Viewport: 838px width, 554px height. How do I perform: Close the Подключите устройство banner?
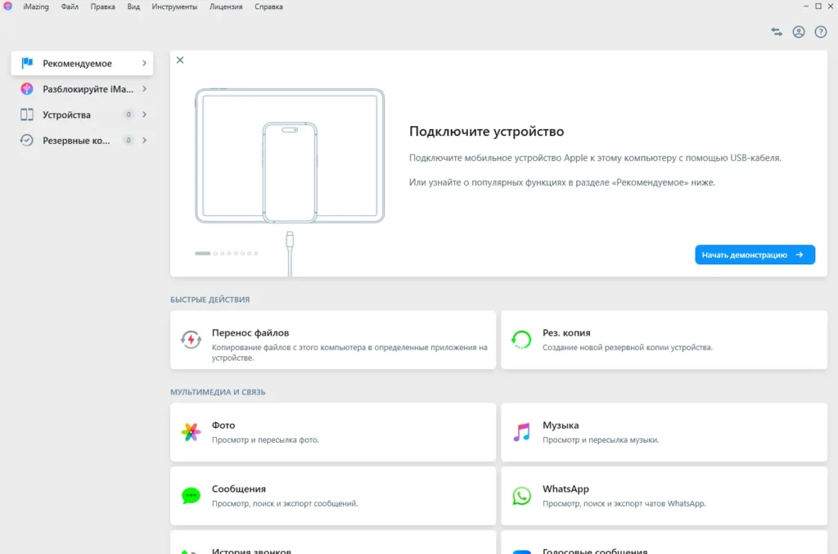coord(180,60)
